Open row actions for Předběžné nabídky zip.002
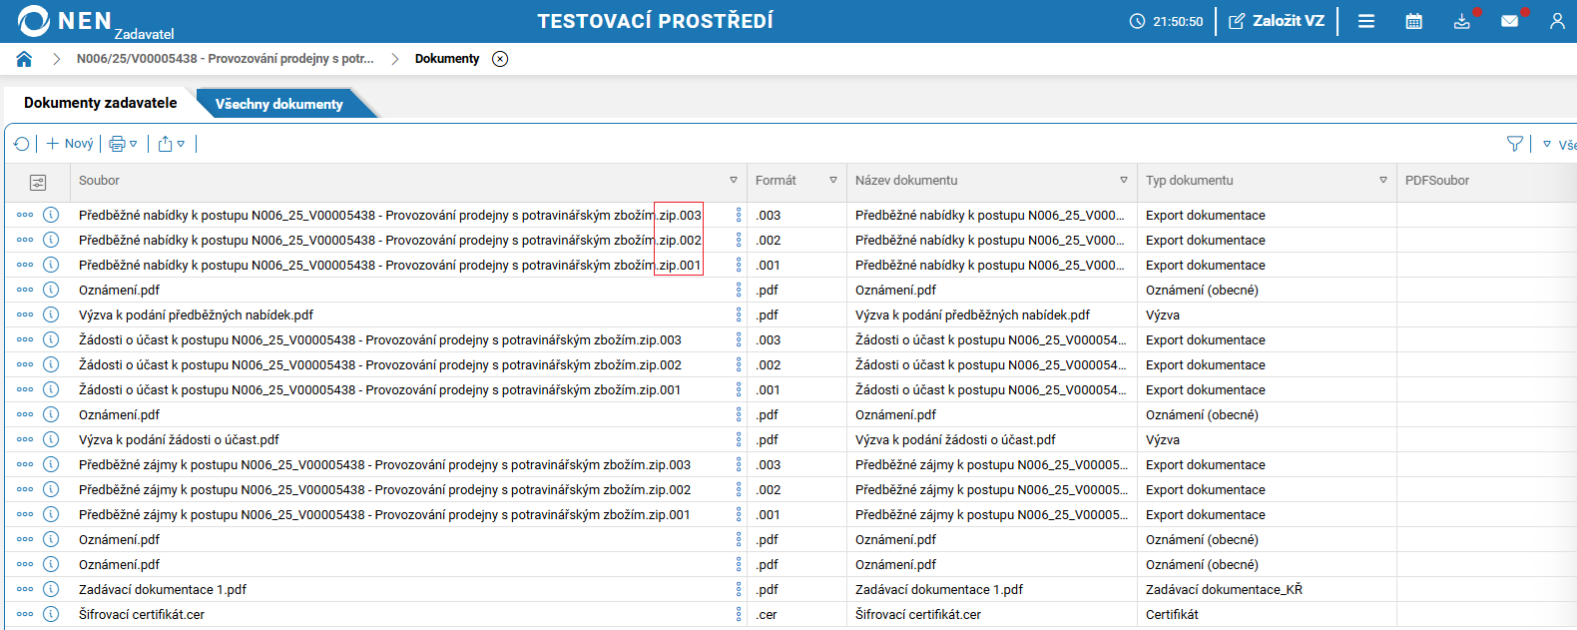This screenshot has height=630, width=1577. pyautogui.click(x=25, y=240)
